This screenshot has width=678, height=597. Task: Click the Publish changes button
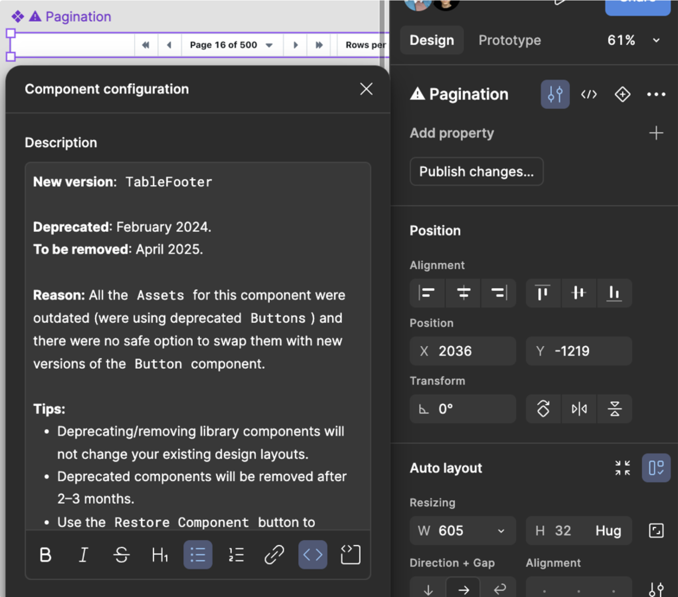476,172
